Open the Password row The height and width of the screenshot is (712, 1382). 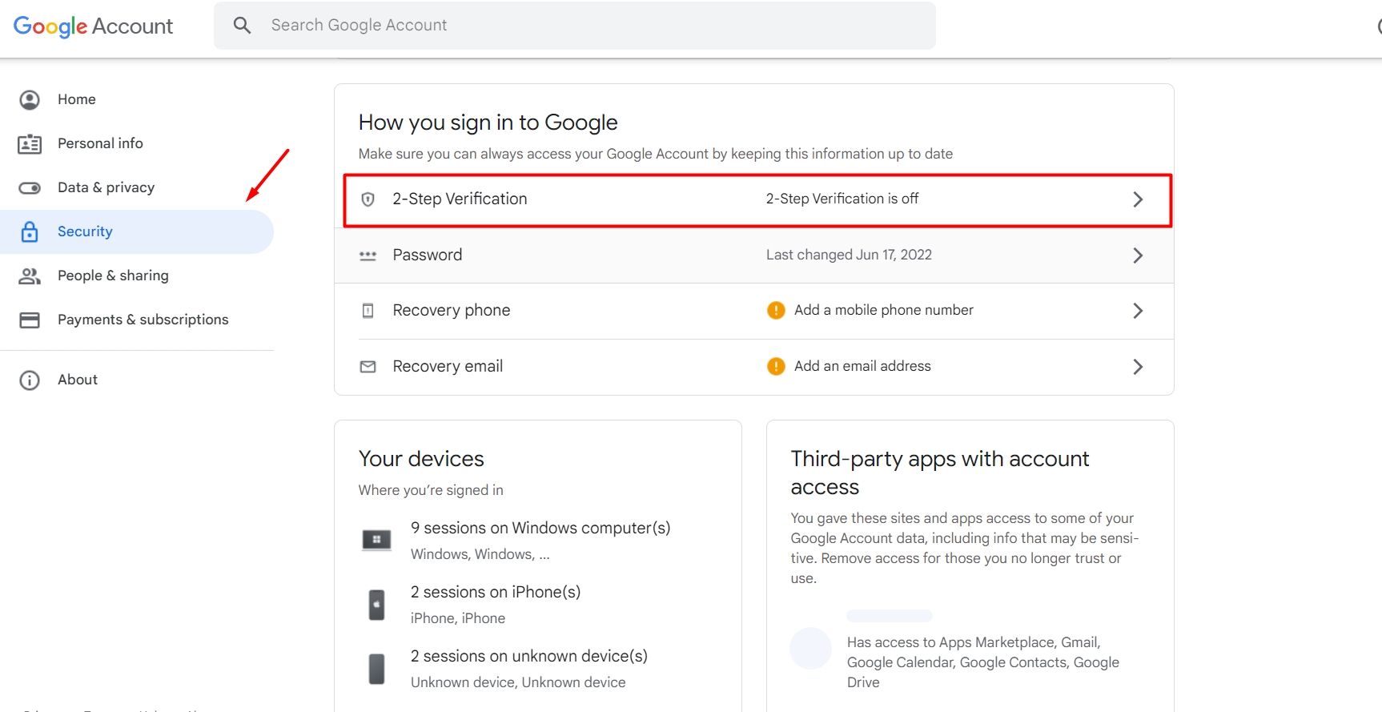[754, 255]
